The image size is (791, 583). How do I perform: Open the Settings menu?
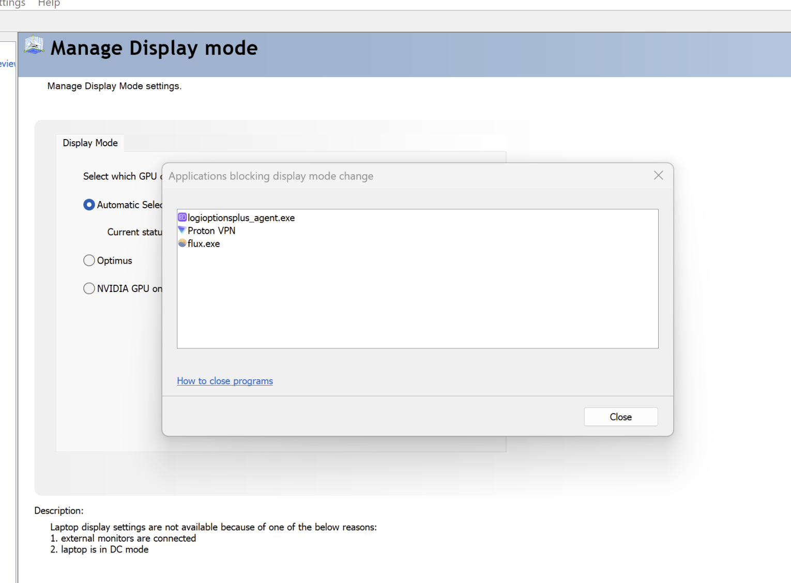tap(11, 4)
